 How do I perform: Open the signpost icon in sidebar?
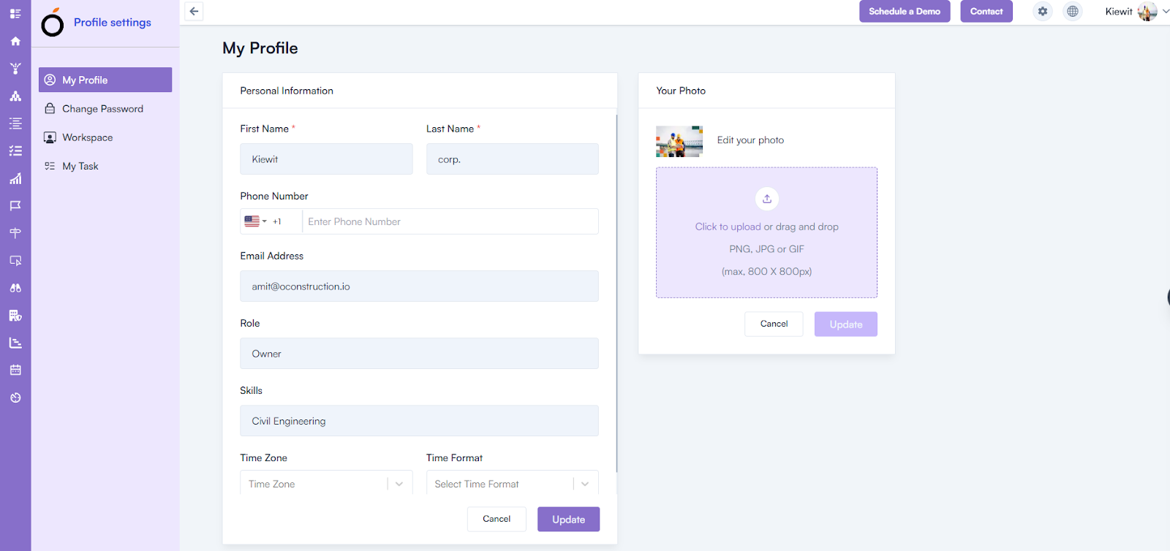click(15, 233)
